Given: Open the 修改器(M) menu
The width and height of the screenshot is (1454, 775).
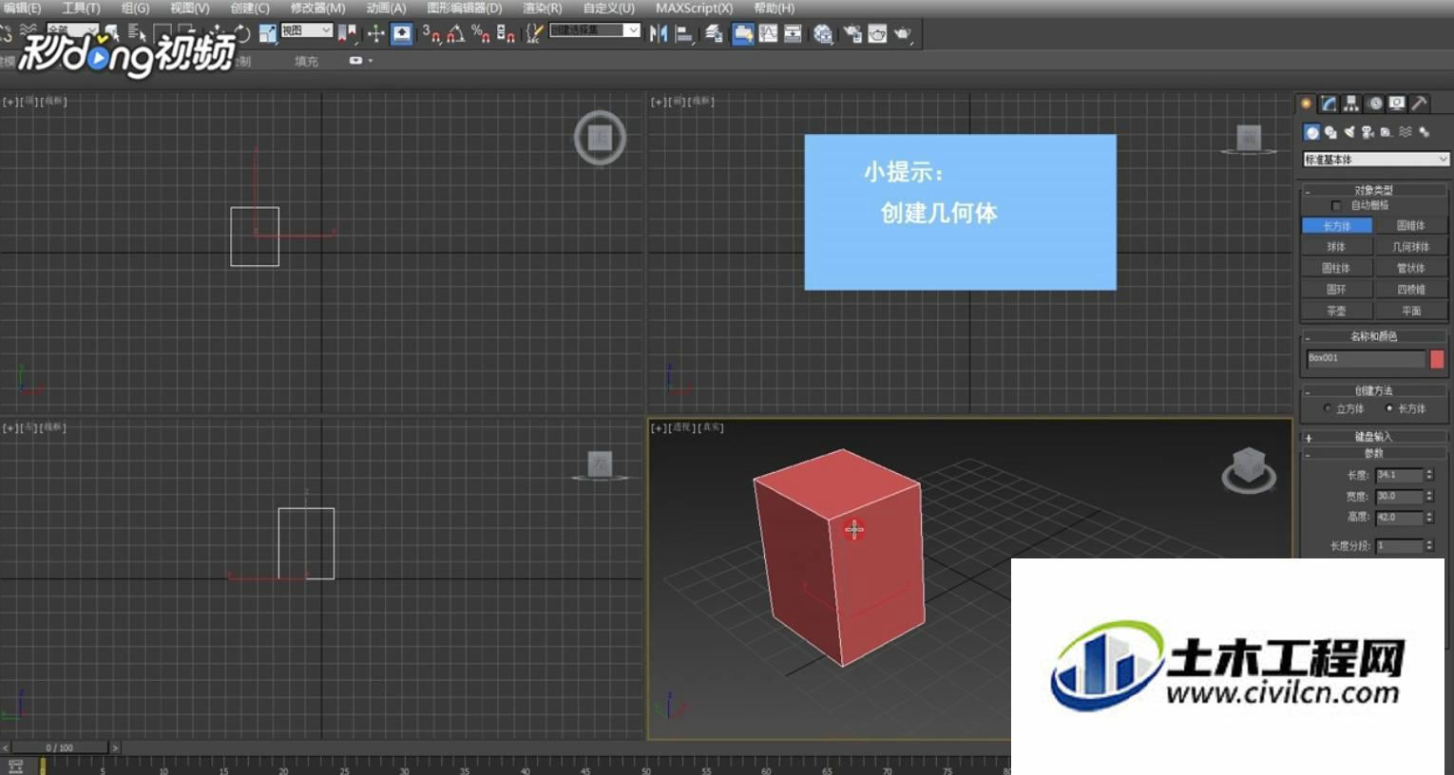Looking at the screenshot, I should (317, 8).
